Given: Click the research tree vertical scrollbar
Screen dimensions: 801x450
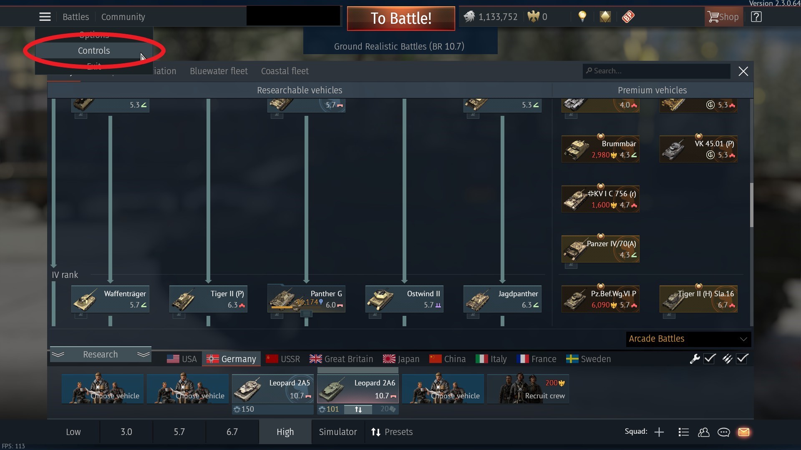Looking at the screenshot, I should 751,205.
